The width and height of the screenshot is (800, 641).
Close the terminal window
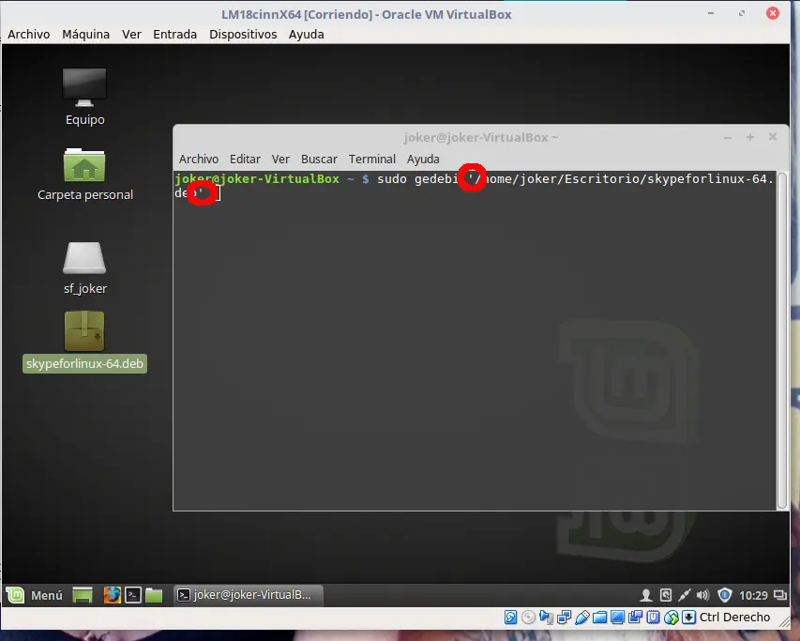click(x=773, y=137)
